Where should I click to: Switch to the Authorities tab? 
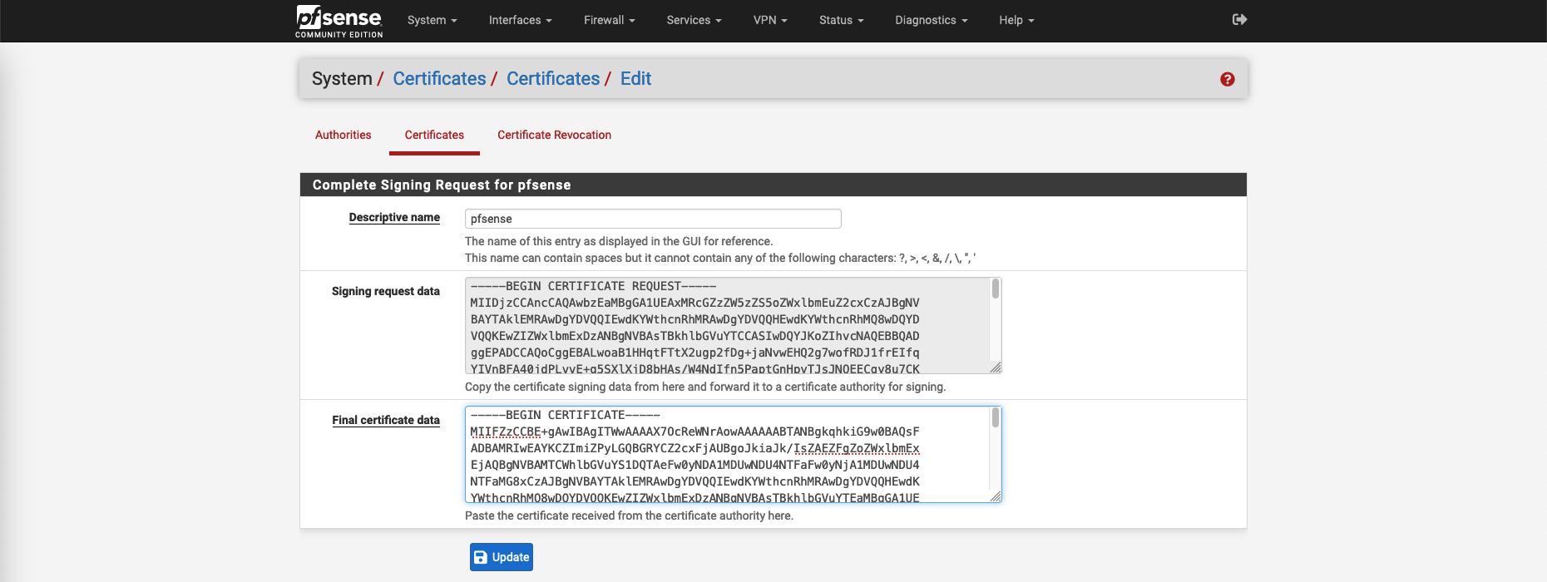click(x=343, y=135)
